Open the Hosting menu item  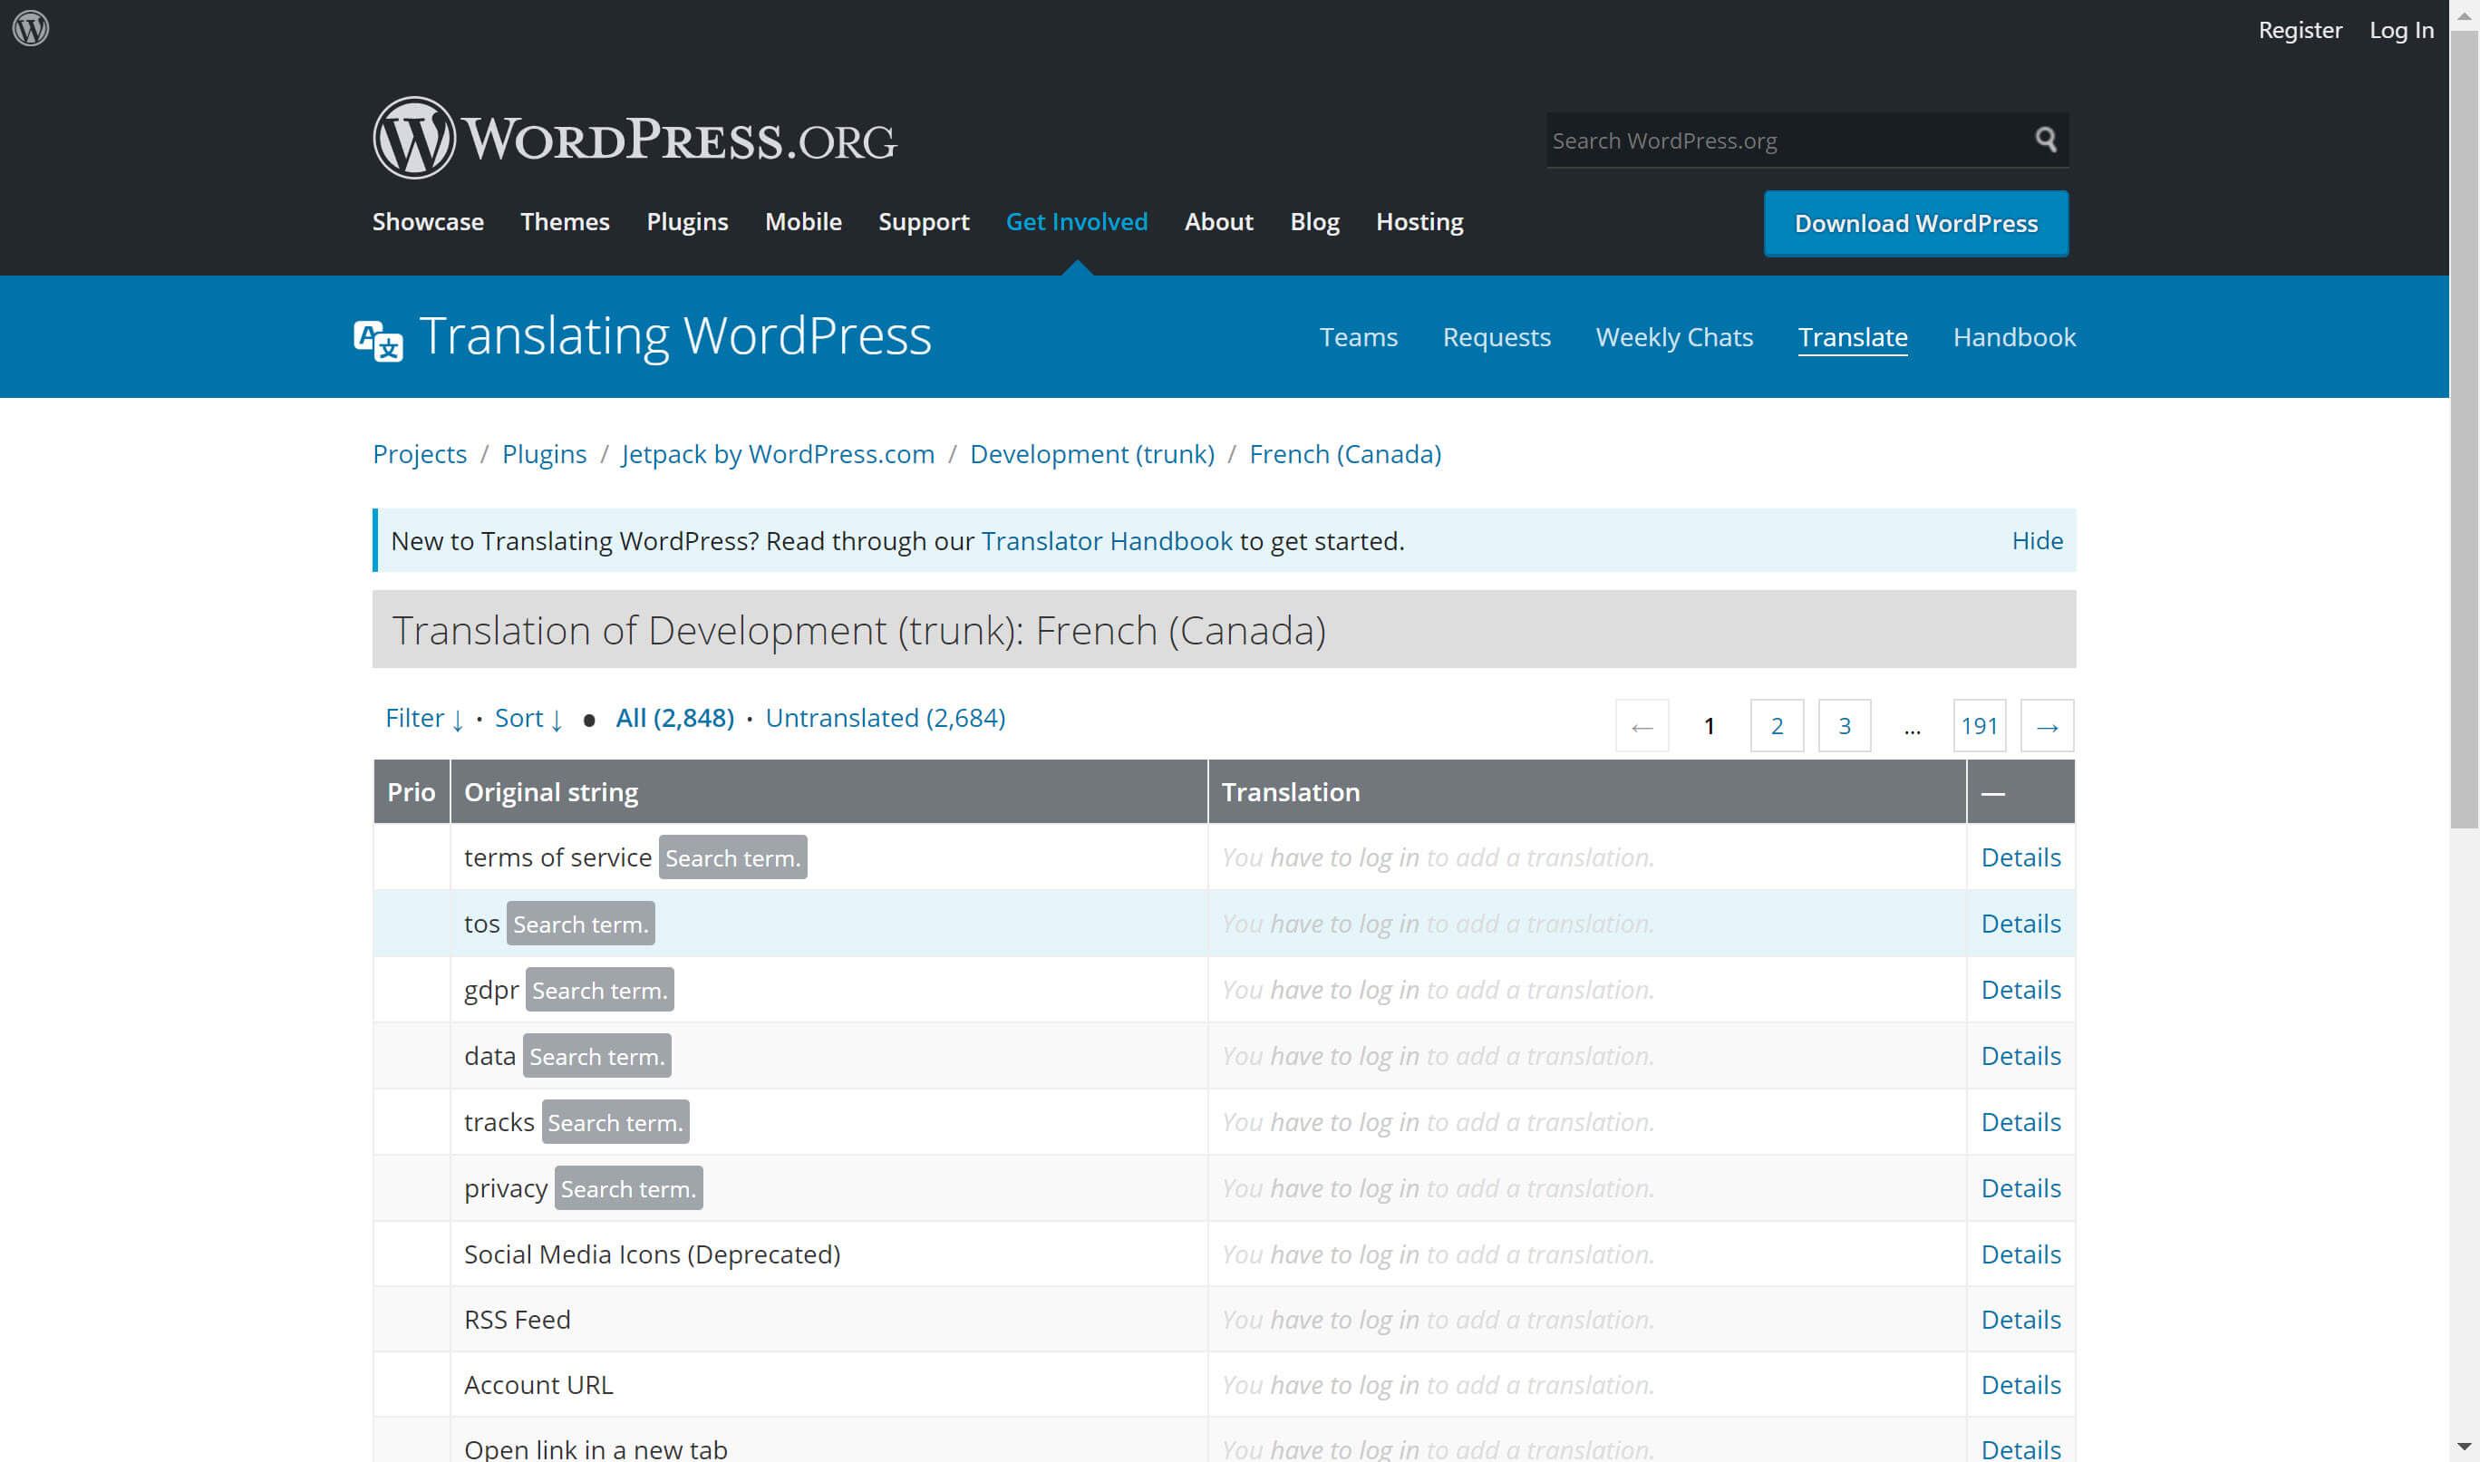click(1419, 222)
